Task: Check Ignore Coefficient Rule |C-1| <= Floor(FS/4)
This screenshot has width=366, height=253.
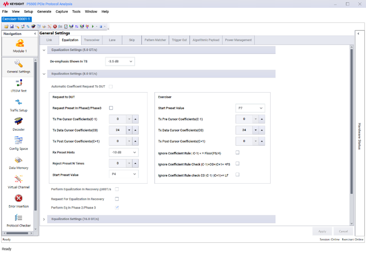Action: 237,153
